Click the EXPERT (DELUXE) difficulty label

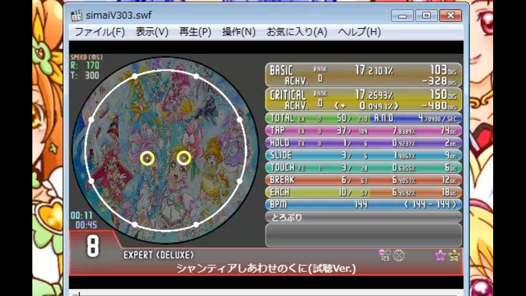(159, 255)
